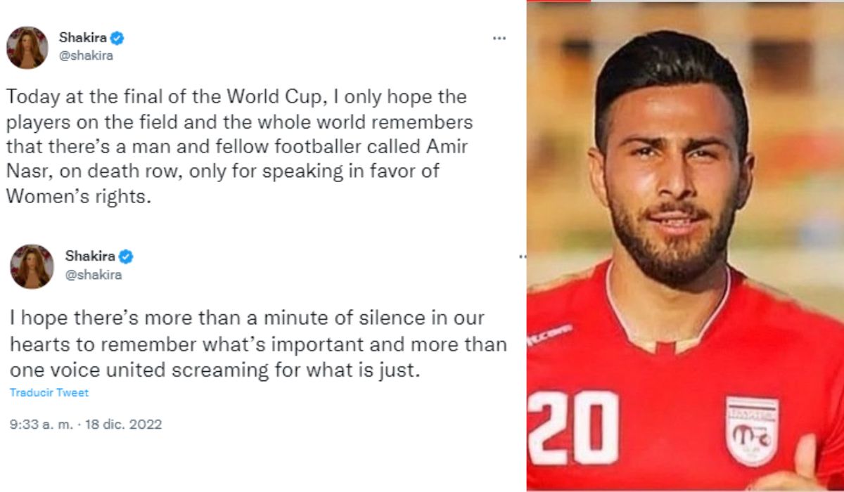Viewport: 844px width, 492px height.
Task: Click the @shakira handle on the first tweet
Action: tap(86, 56)
